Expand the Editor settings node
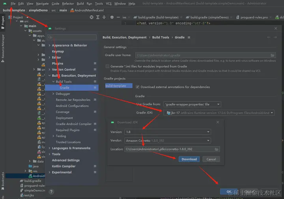The image size is (284, 199). coord(49,57)
